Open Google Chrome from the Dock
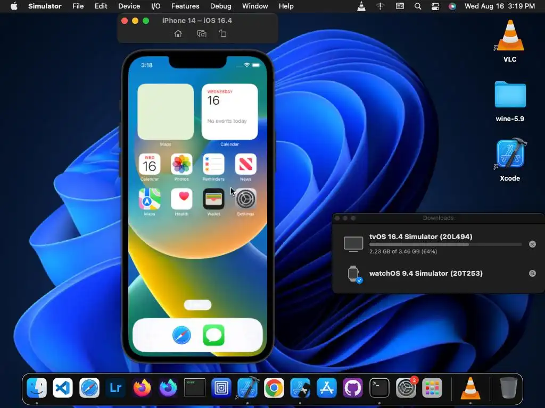This screenshot has width=545, height=408. coord(274,387)
